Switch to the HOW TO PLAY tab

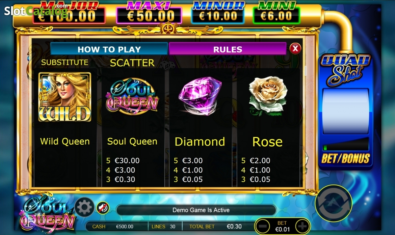109,49
